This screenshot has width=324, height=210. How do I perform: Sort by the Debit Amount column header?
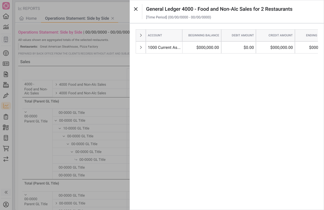click(x=239, y=35)
